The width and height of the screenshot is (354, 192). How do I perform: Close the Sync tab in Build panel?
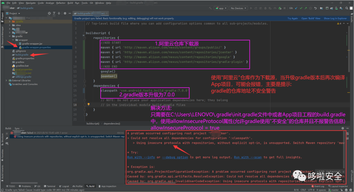pyautogui.click(x=22, y=128)
